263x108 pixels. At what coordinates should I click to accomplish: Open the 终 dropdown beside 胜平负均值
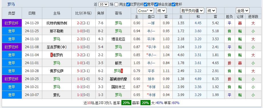[x=211, y=11]
